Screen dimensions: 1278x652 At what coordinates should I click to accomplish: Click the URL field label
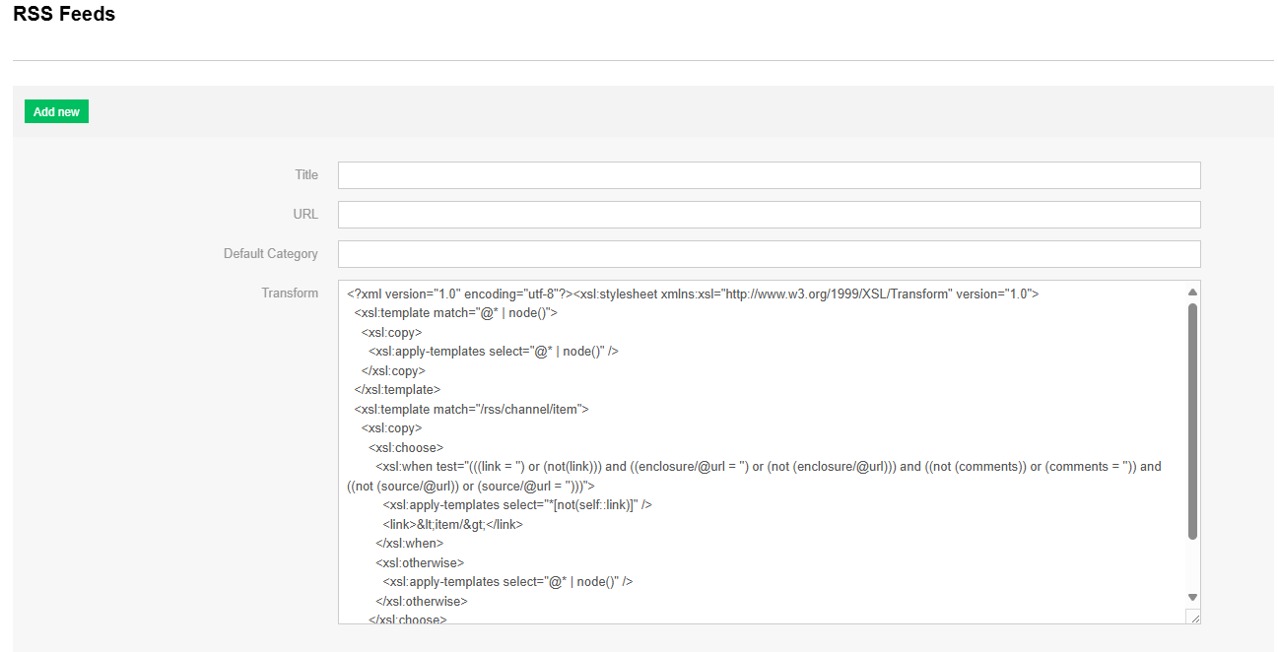click(x=305, y=215)
